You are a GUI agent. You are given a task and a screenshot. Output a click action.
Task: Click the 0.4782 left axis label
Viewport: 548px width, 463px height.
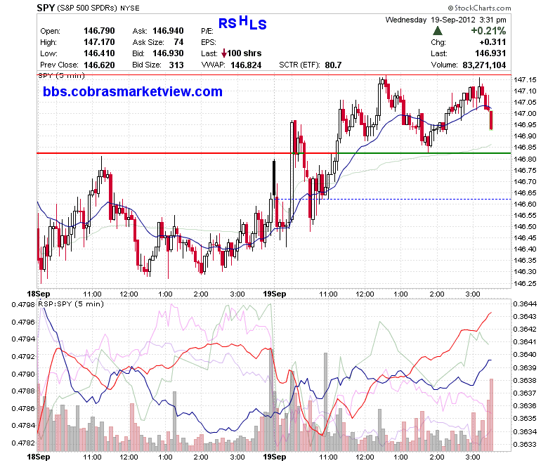[x=23, y=443]
